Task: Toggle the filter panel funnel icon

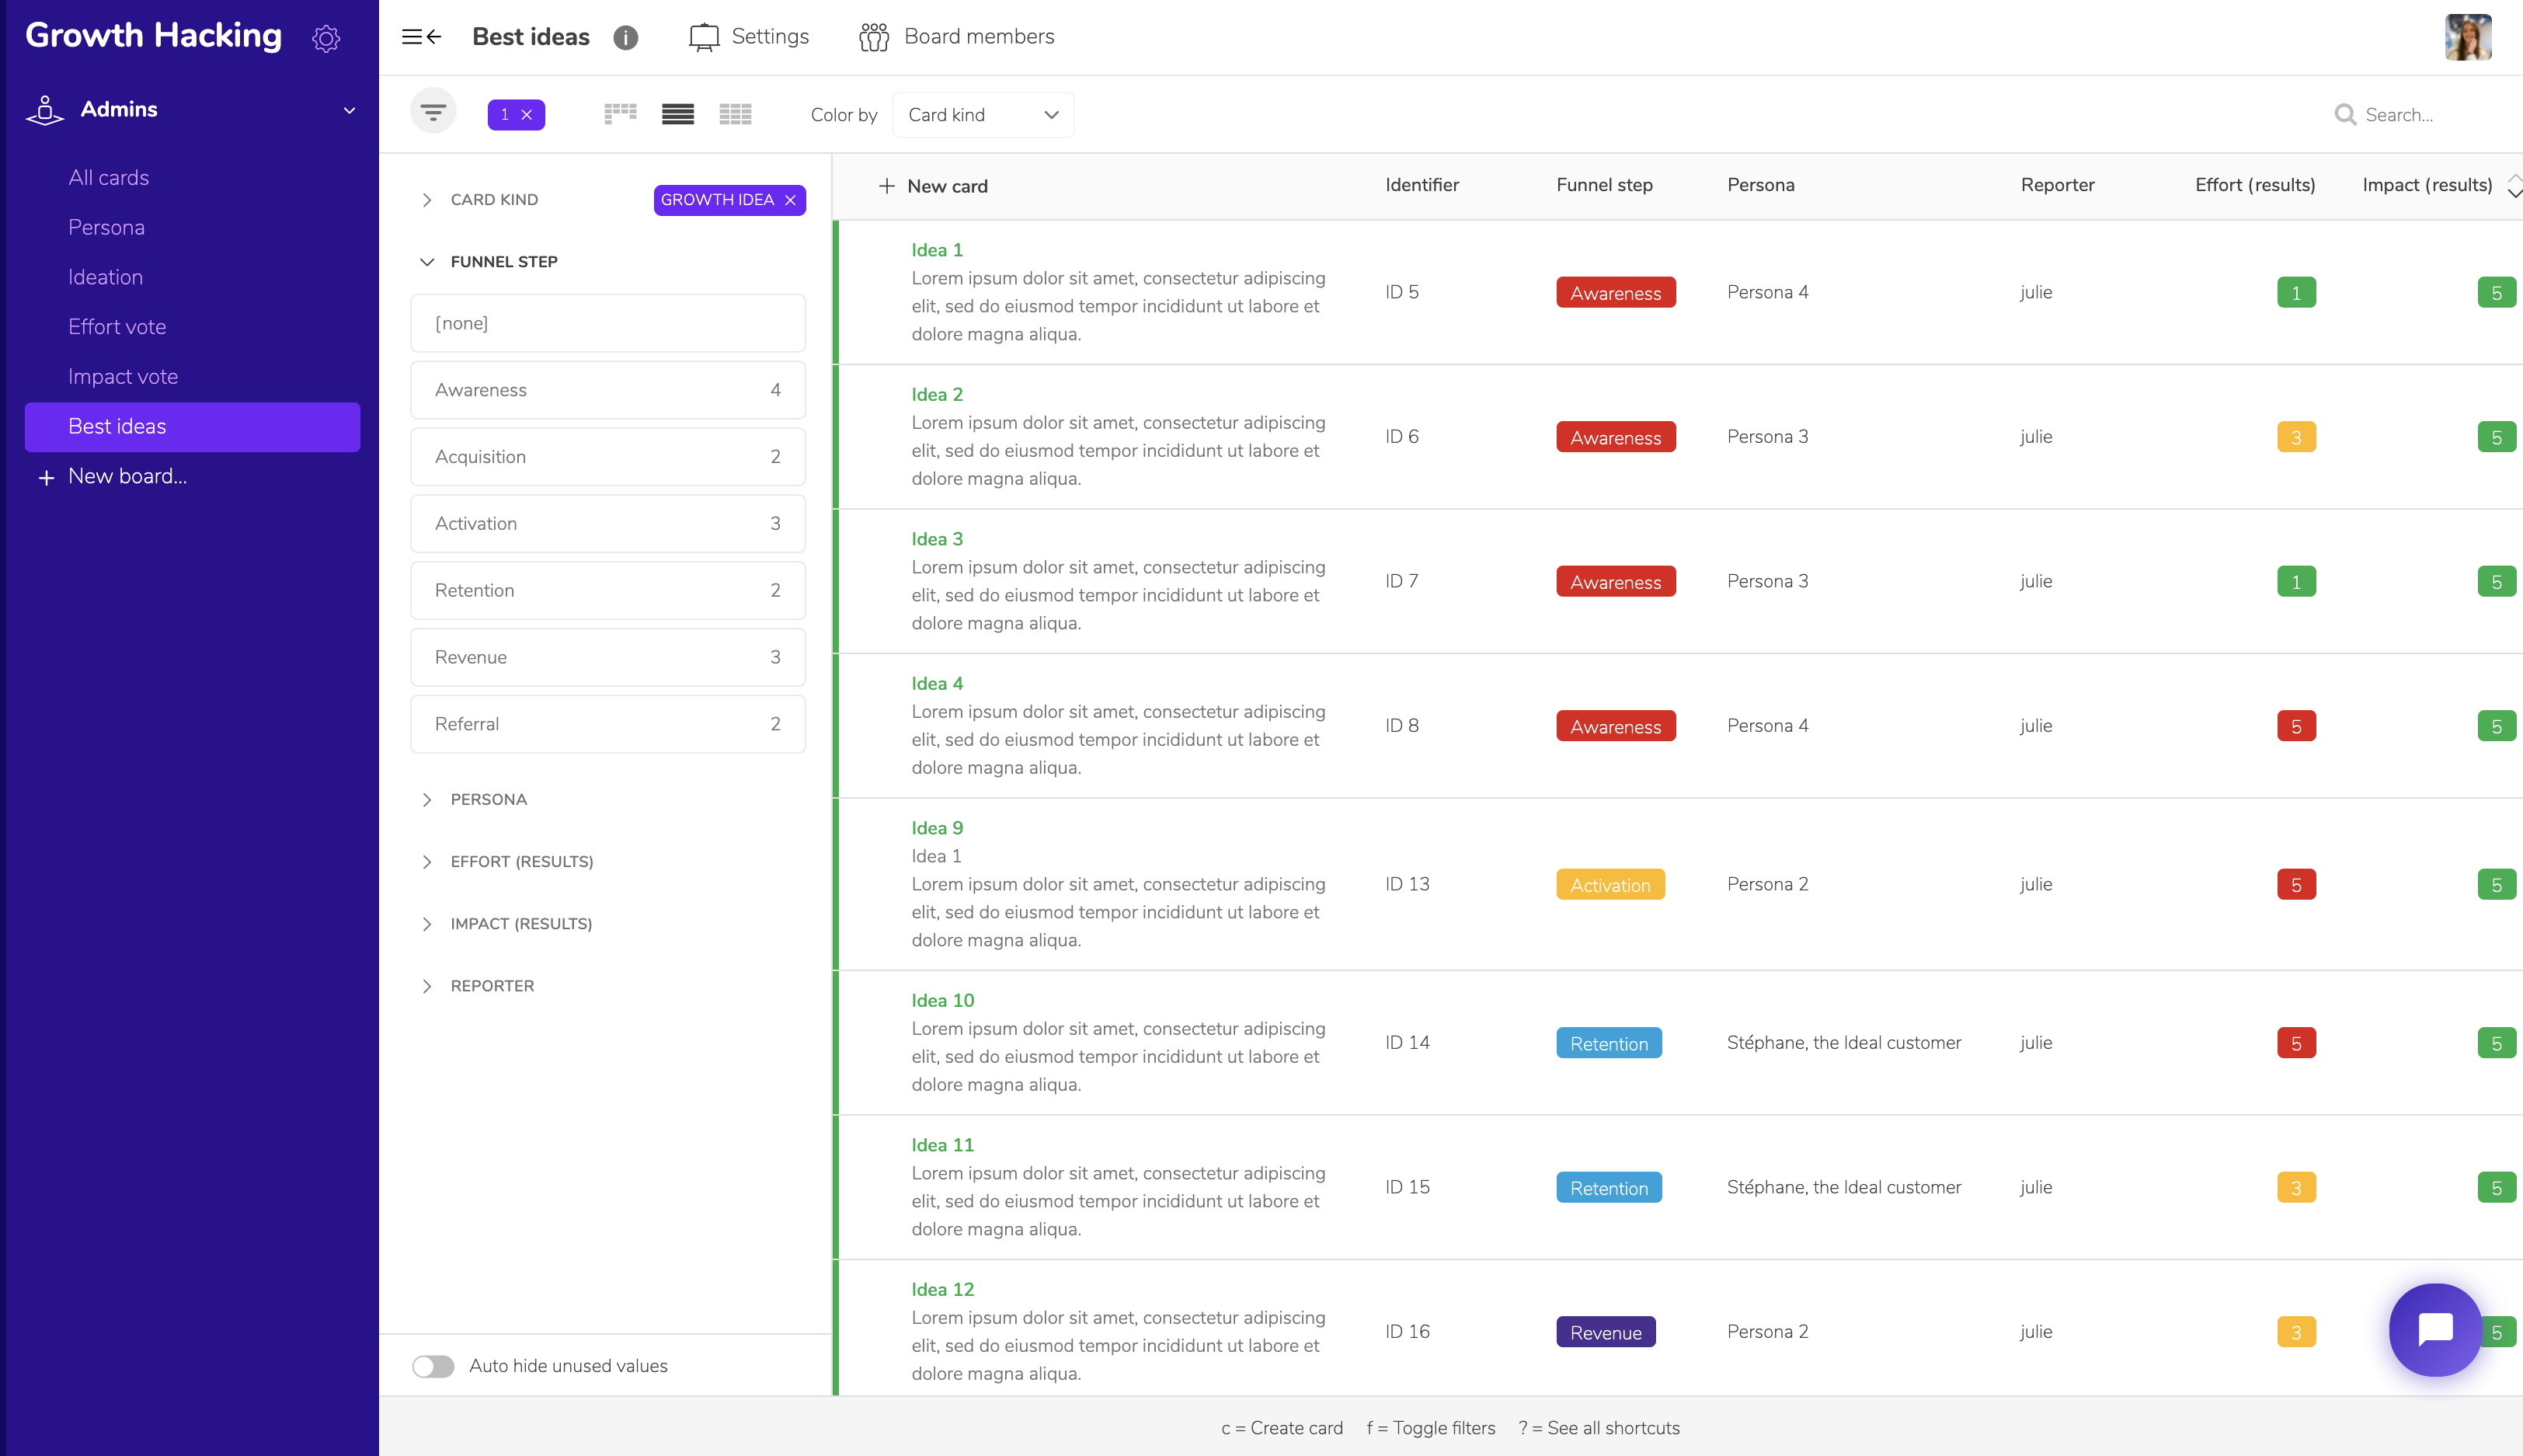Action: [433, 112]
